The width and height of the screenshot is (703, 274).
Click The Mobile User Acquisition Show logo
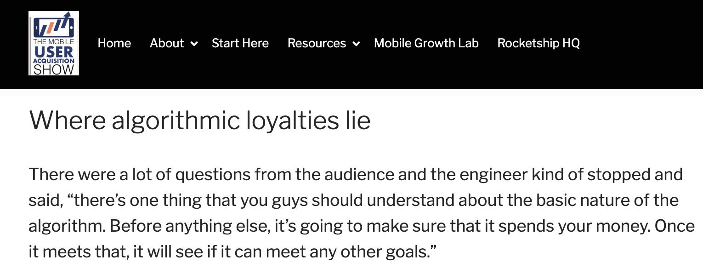pos(54,43)
